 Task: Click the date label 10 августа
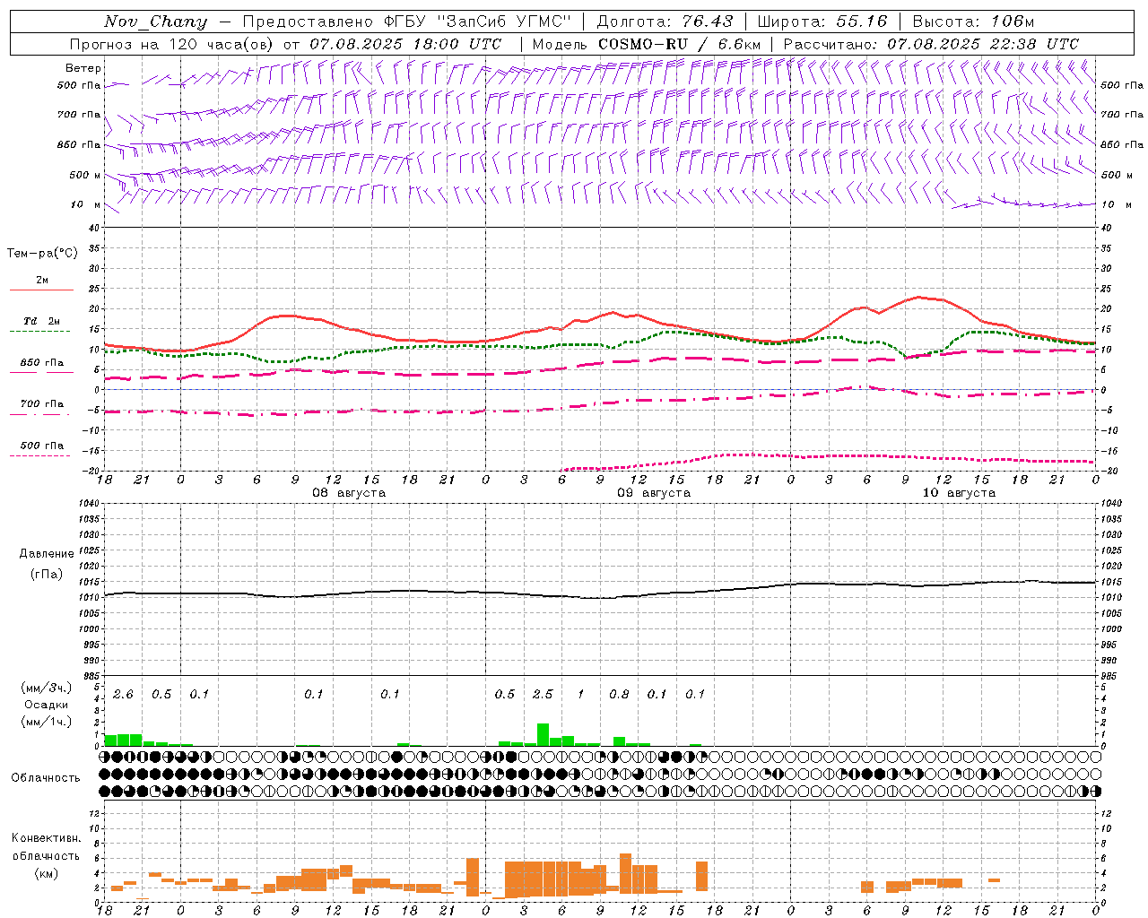point(959,493)
